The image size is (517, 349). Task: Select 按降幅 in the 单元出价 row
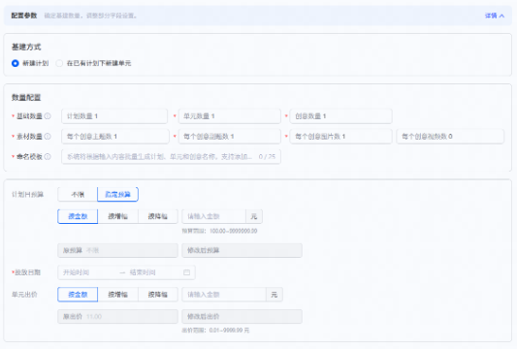click(157, 295)
